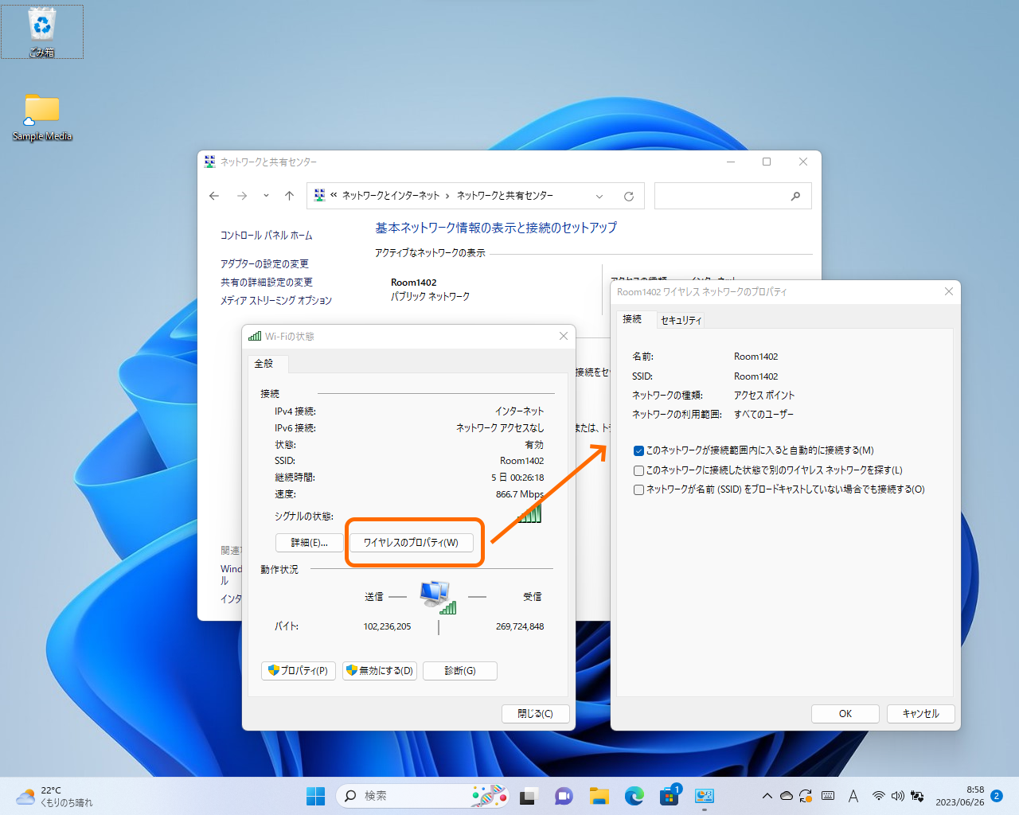Click the ワイヤレスのプロパティ(W) button
Screen dimensions: 1019x815
pos(413,542)
